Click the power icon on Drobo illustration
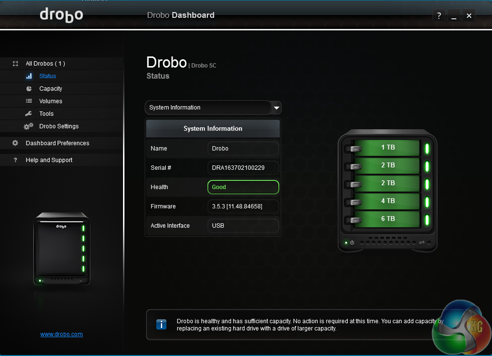The image size is (492, 356). click(x=352, y=242)
